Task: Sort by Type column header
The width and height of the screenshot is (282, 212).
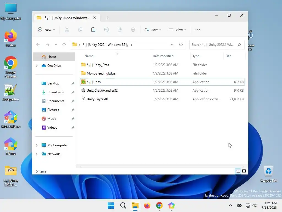Action: tap(207, 56)
